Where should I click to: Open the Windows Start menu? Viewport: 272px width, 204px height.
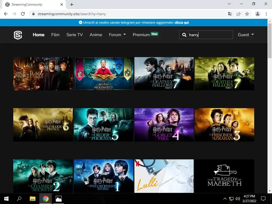click(x=6, y=199)
